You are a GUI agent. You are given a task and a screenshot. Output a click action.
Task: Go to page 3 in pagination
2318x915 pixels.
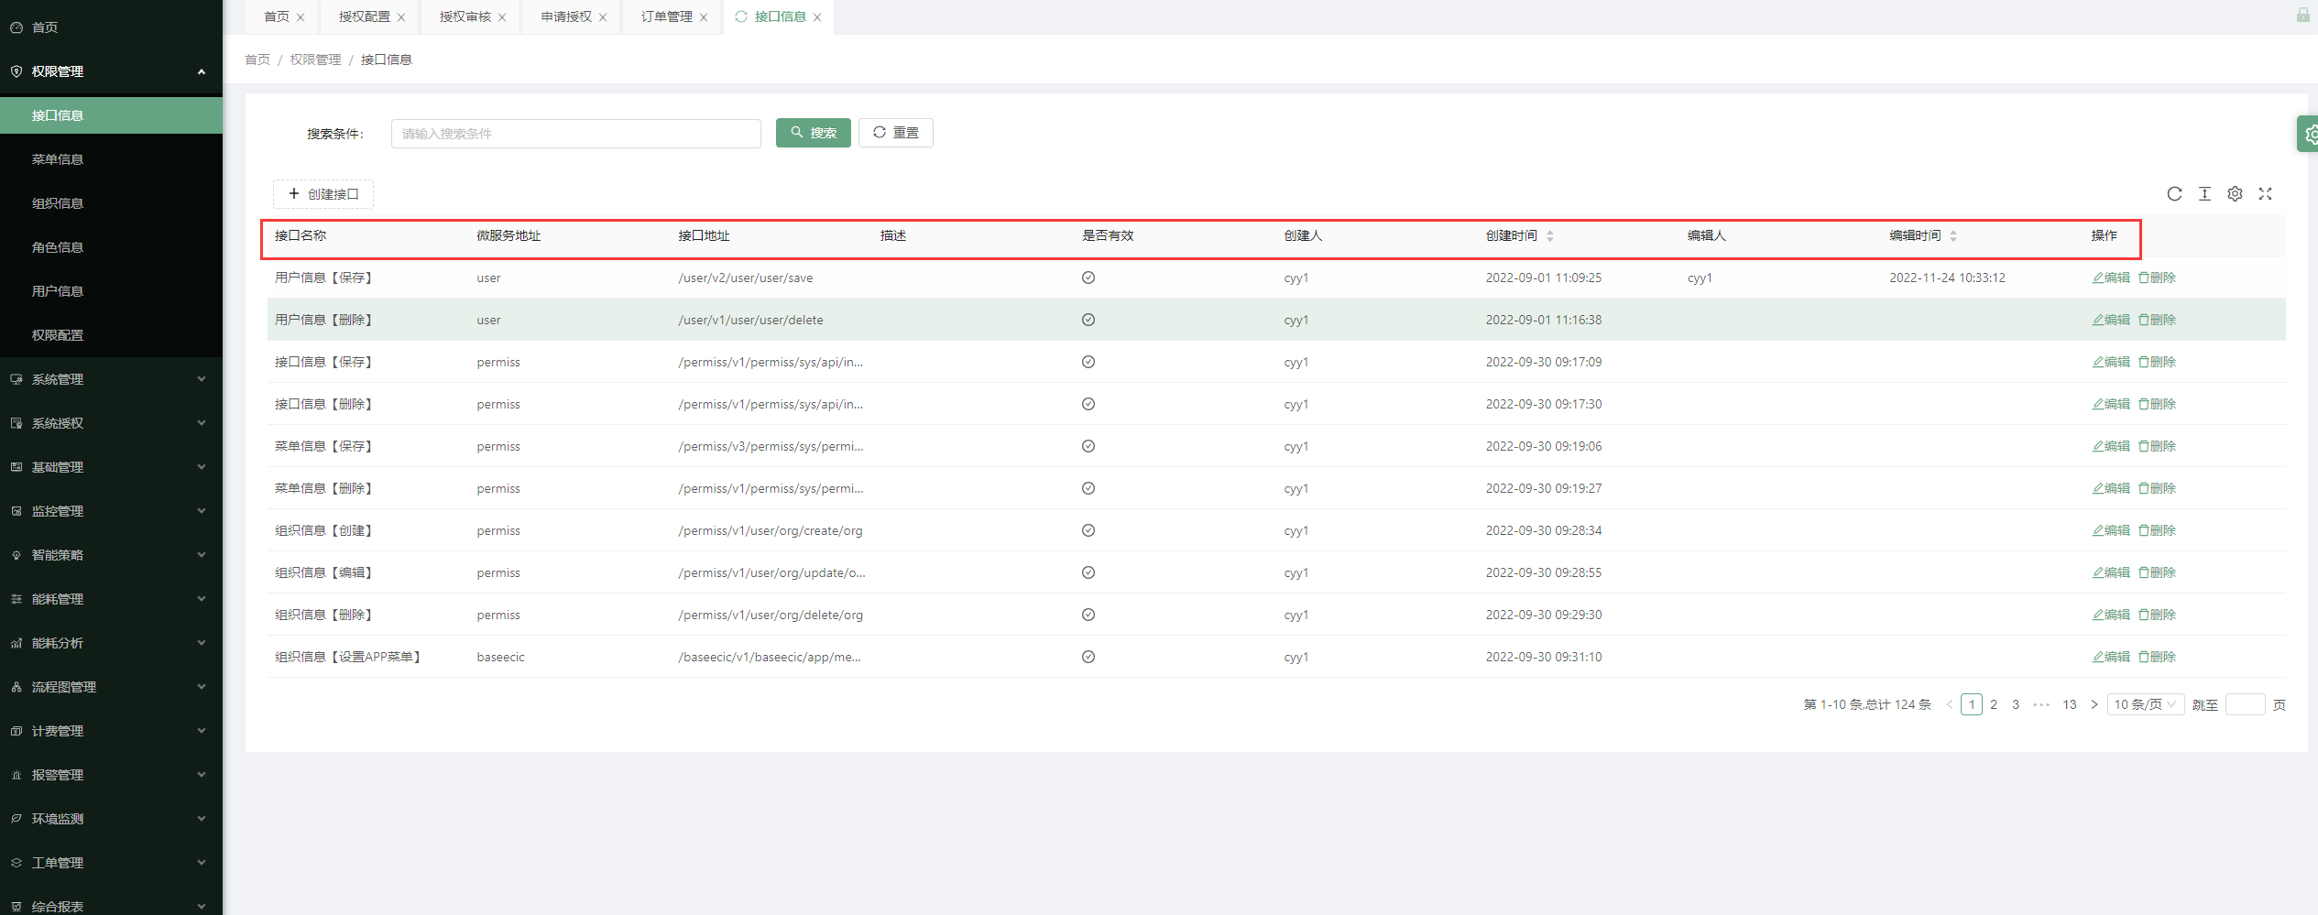[2016, 704]
